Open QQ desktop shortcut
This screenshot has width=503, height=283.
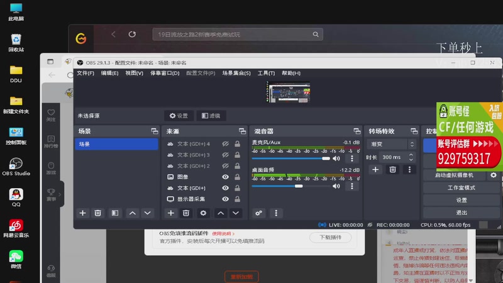point(16,197)
